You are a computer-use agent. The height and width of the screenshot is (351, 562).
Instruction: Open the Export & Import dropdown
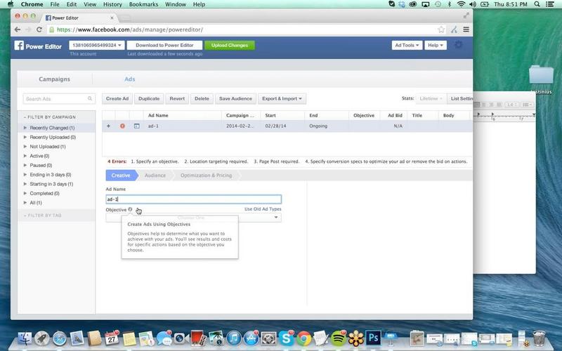[x=282, y=98]
